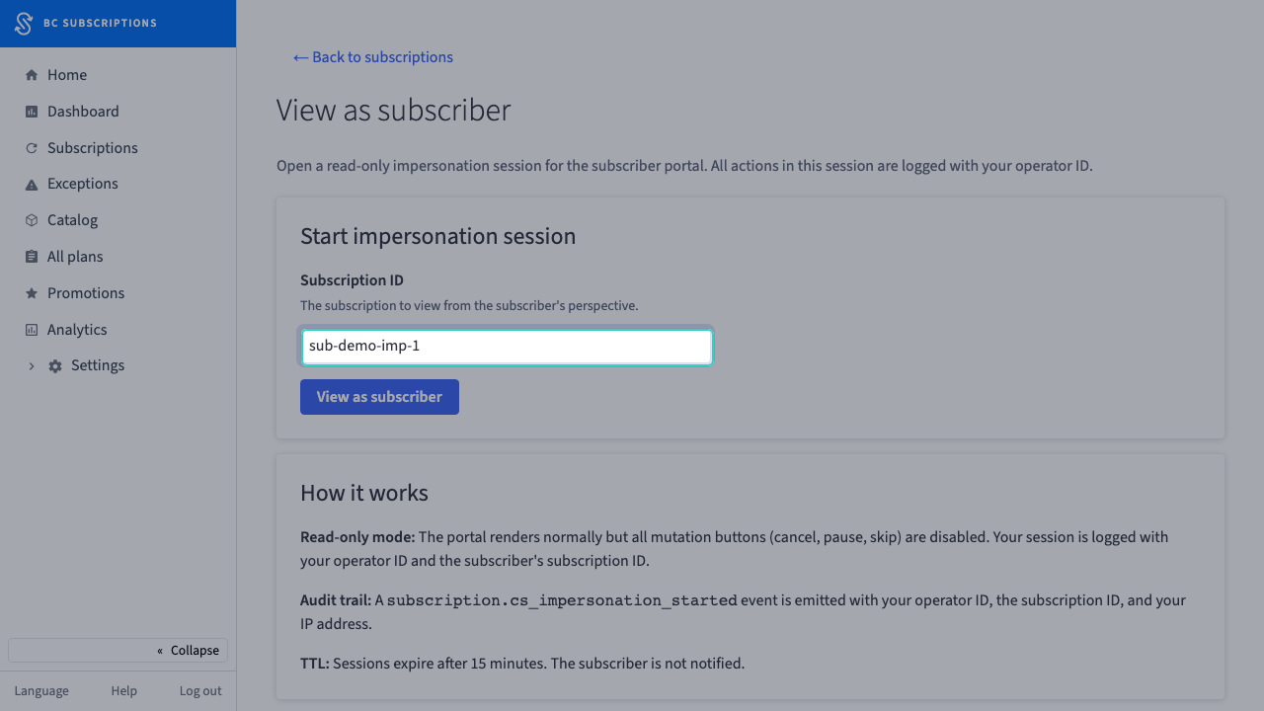The height and width of the screenshot is (711, 1264).
Task: Open the Language selector
Action: 41,691
